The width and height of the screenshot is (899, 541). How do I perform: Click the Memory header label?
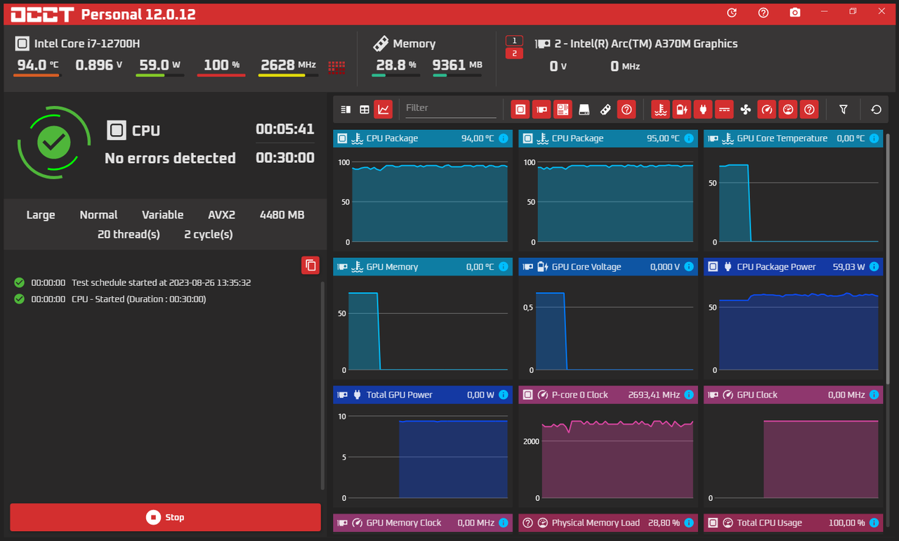coord(414,44)
